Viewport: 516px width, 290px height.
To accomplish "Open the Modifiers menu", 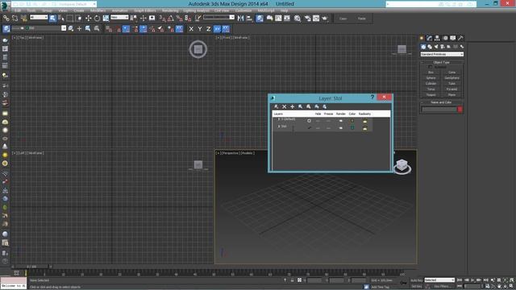I will [98, 10].
